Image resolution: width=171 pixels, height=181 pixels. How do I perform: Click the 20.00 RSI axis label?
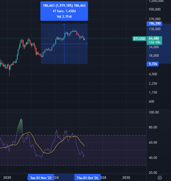pyautogui.click(x=153, y=173)
